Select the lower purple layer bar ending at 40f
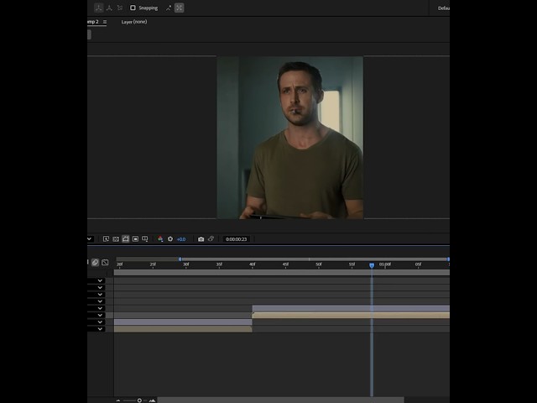This screenshot has height=403, width=537. [183, 322]
